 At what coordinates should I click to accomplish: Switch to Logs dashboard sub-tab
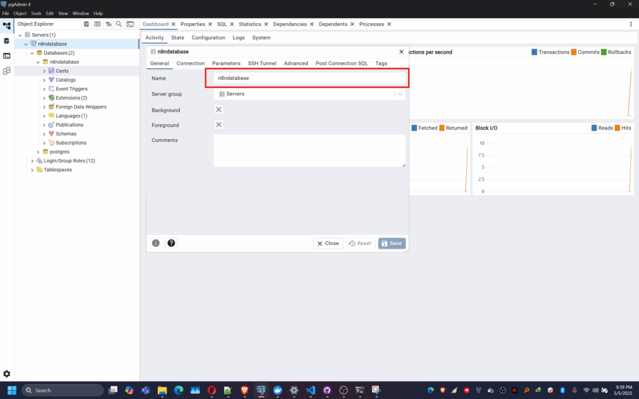239,37
